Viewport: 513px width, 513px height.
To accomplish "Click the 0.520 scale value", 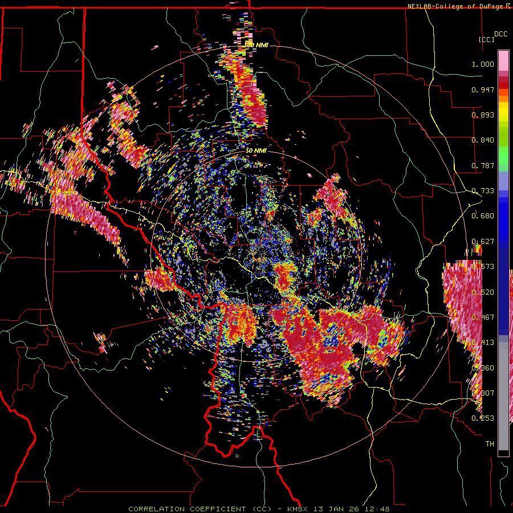I will (x=483, y=292).
